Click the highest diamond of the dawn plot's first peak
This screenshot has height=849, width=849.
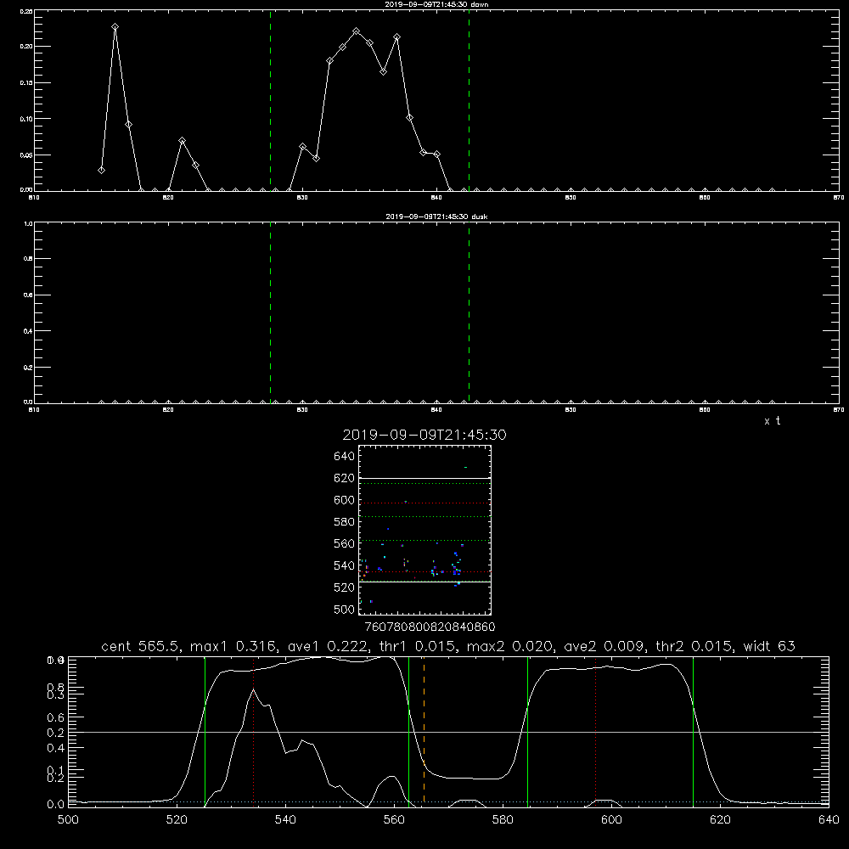pos(115,27)
